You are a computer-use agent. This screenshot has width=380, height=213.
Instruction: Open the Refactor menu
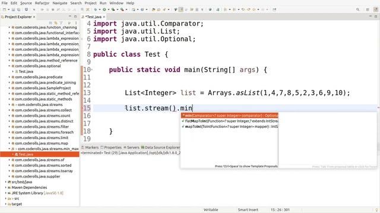click(42, 3)
